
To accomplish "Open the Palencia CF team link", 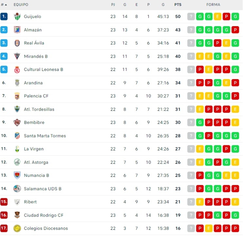I will pyautogui.click(x=36, y=96).
